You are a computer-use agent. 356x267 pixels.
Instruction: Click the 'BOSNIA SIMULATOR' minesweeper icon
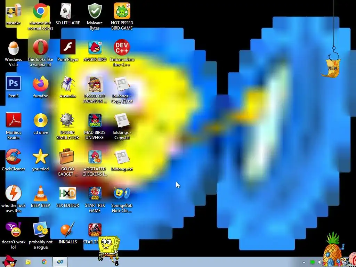pos(67,120)
